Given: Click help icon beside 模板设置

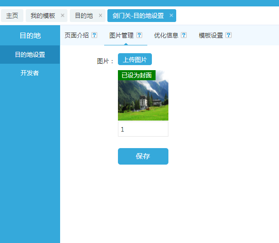Looking at the screenshot, I should (x=229, y=35).
